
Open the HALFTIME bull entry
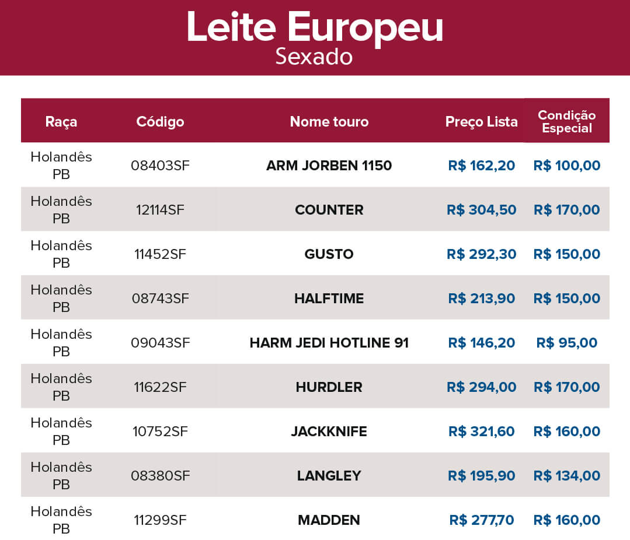pos(329,299)
